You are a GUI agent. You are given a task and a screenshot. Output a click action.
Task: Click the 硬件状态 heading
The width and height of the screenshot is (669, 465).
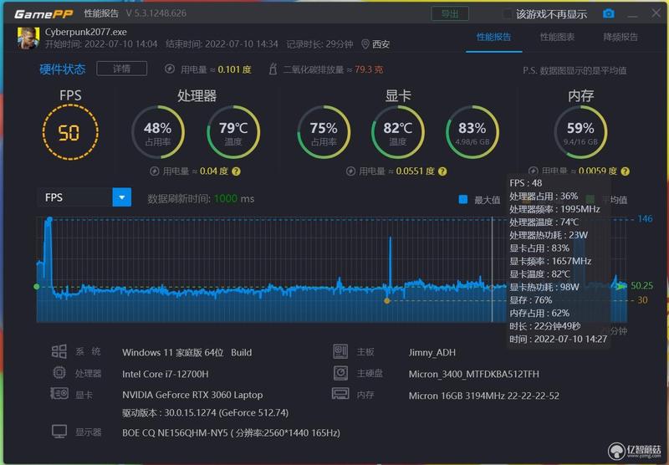[x=62, y=69]
